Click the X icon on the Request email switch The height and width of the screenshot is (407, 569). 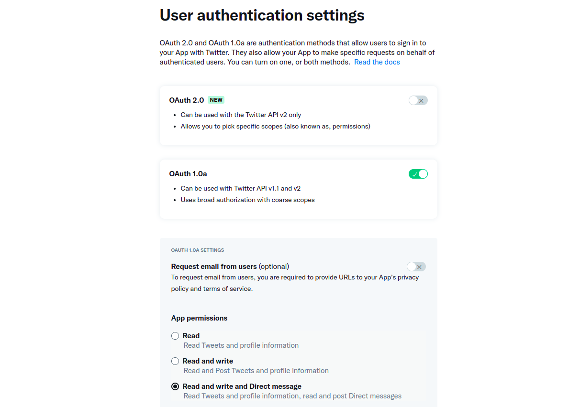419,267
